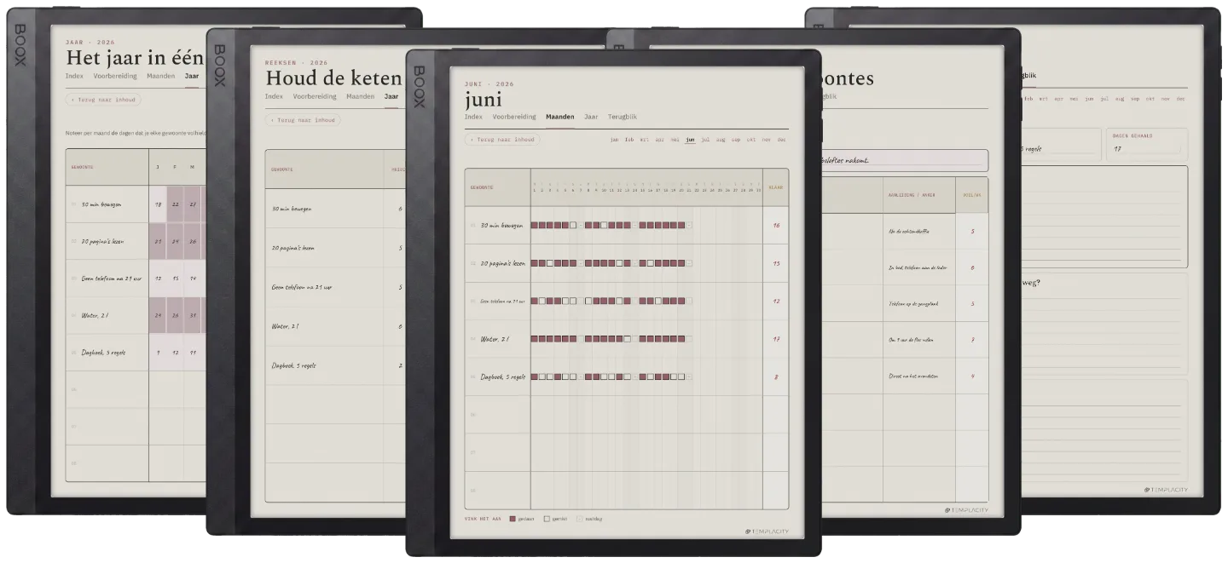
Task: Click Klaar total 15 on juni page
Action: tap(776, 263)
